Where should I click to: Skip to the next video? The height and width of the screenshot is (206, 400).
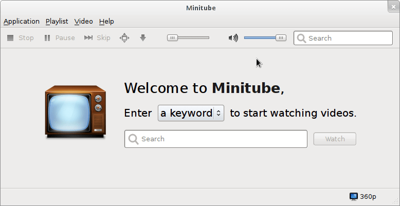(x=97, y=38)
